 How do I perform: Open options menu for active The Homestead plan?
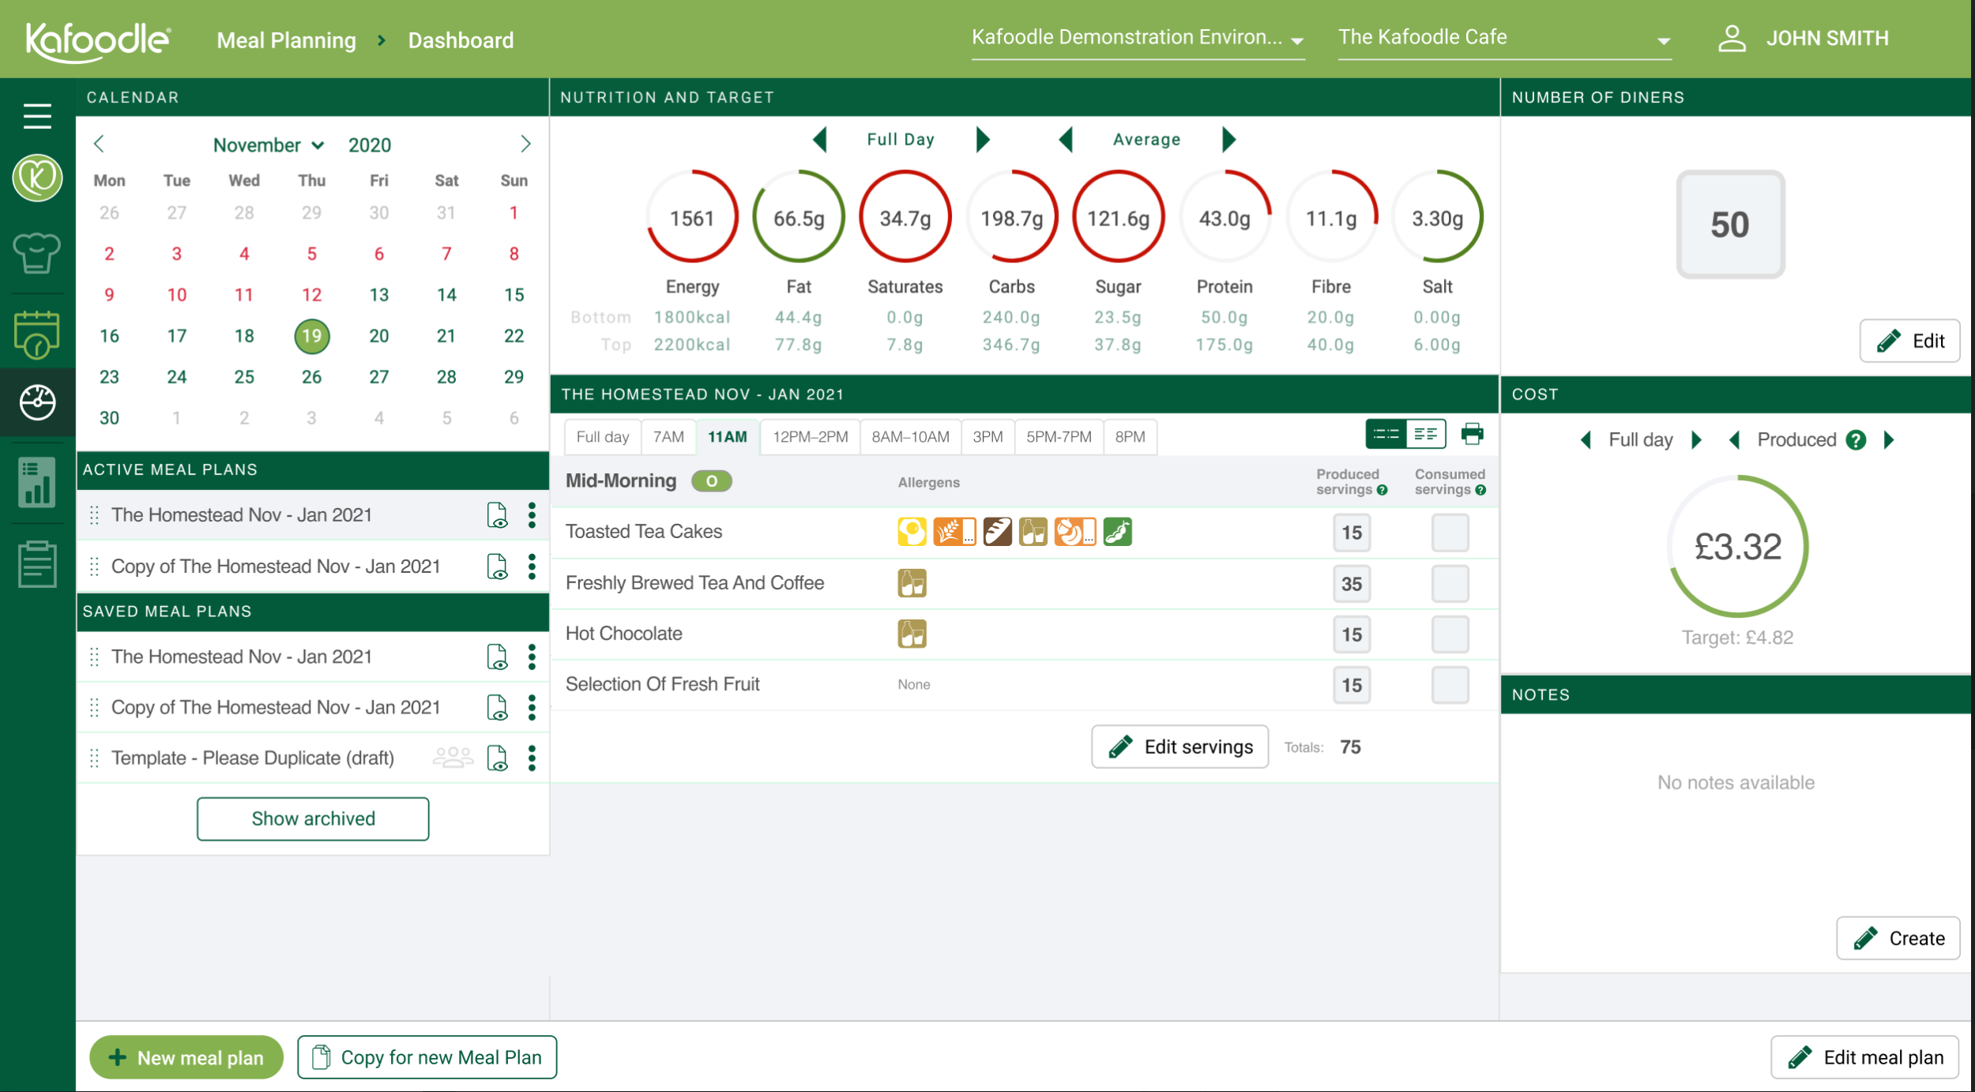tap(532, 515)
